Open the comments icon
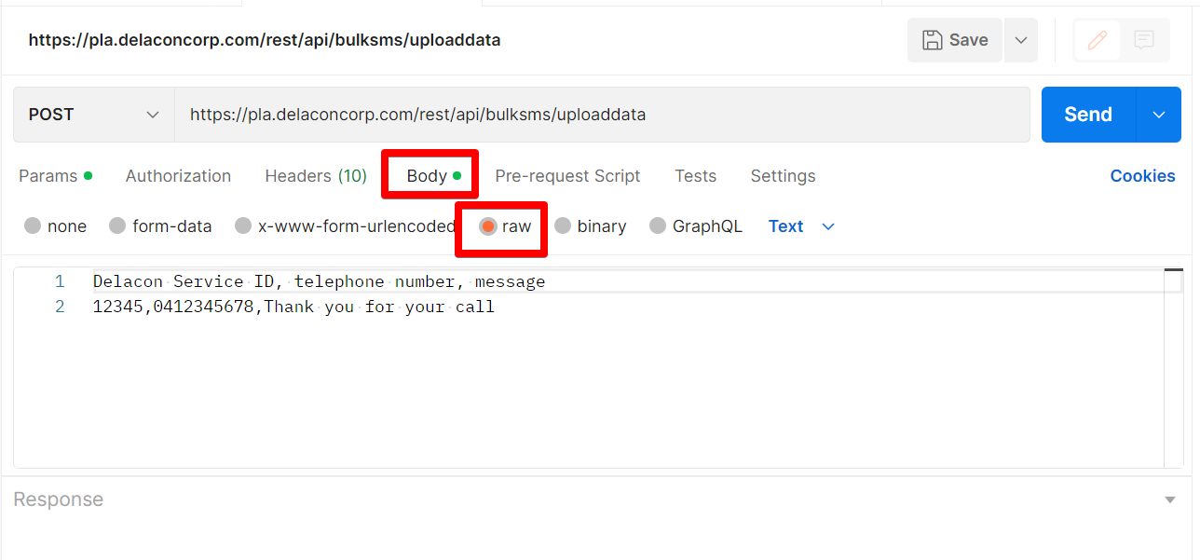The height and width of the screenshot is (560, 1200). point(1144,40)
